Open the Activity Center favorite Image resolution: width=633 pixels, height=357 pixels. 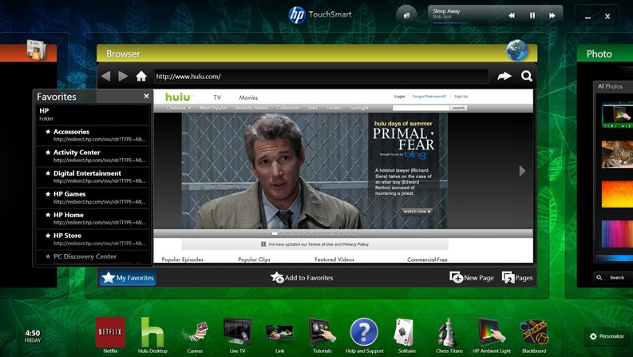(93, 156)
